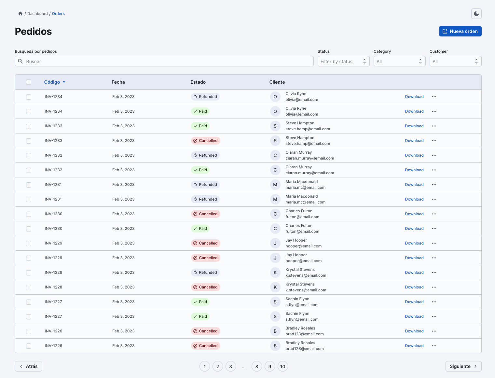
Task: Open the Category dropdown
Action: point(399,61)
